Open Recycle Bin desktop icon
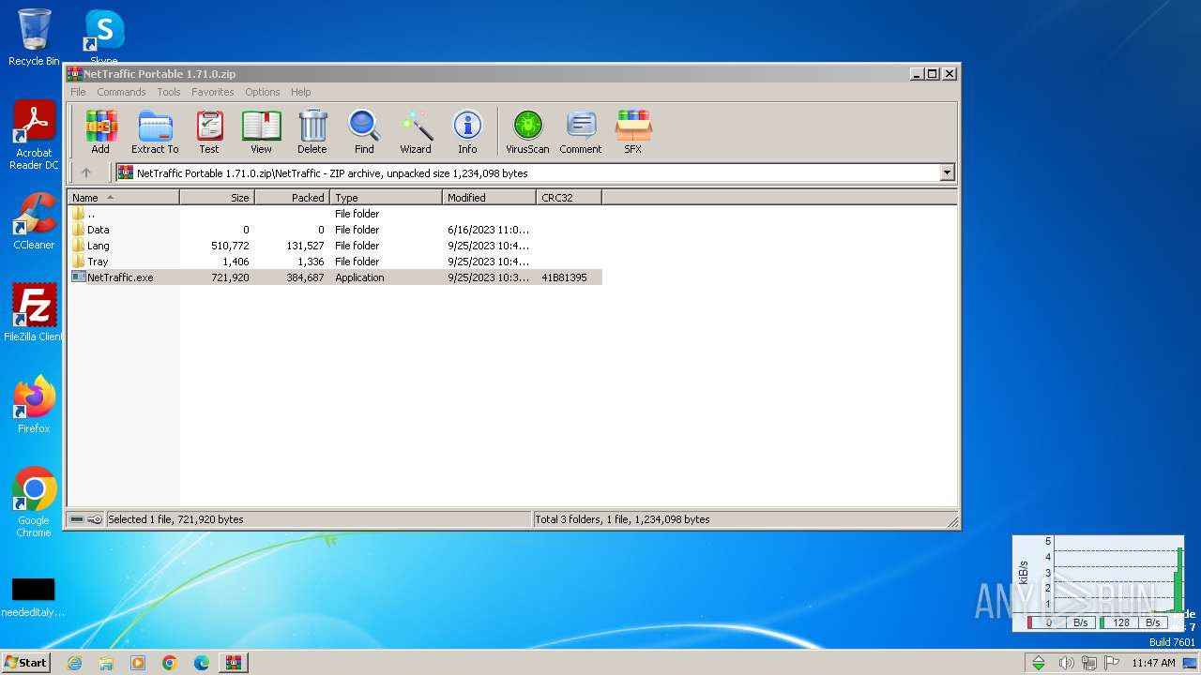1201x675 pixels. tap(34, 37)
